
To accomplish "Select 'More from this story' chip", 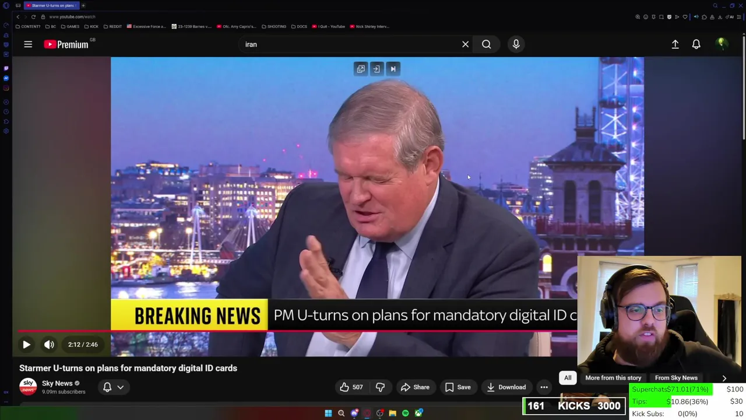I will [x=613, y=378].
